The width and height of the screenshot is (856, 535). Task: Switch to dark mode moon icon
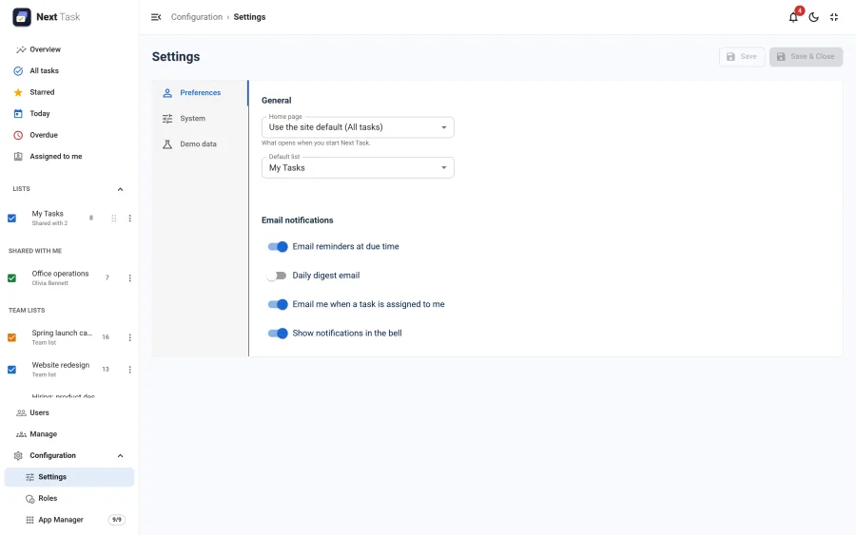[x=813, y=17]
